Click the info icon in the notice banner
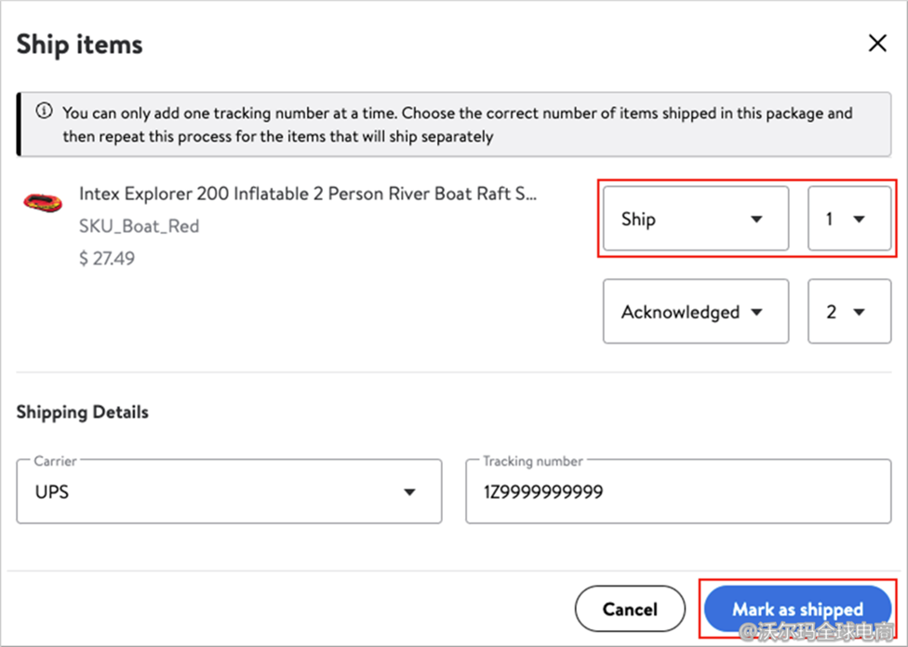Image resolution: width=908 pixels, height=647 pixels. click(x=44, y=112)
